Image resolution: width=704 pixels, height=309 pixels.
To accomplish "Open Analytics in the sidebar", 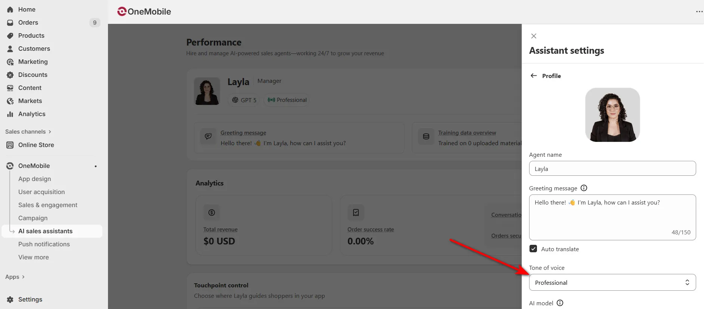I will pyautogui.click(x=52, y=114).
